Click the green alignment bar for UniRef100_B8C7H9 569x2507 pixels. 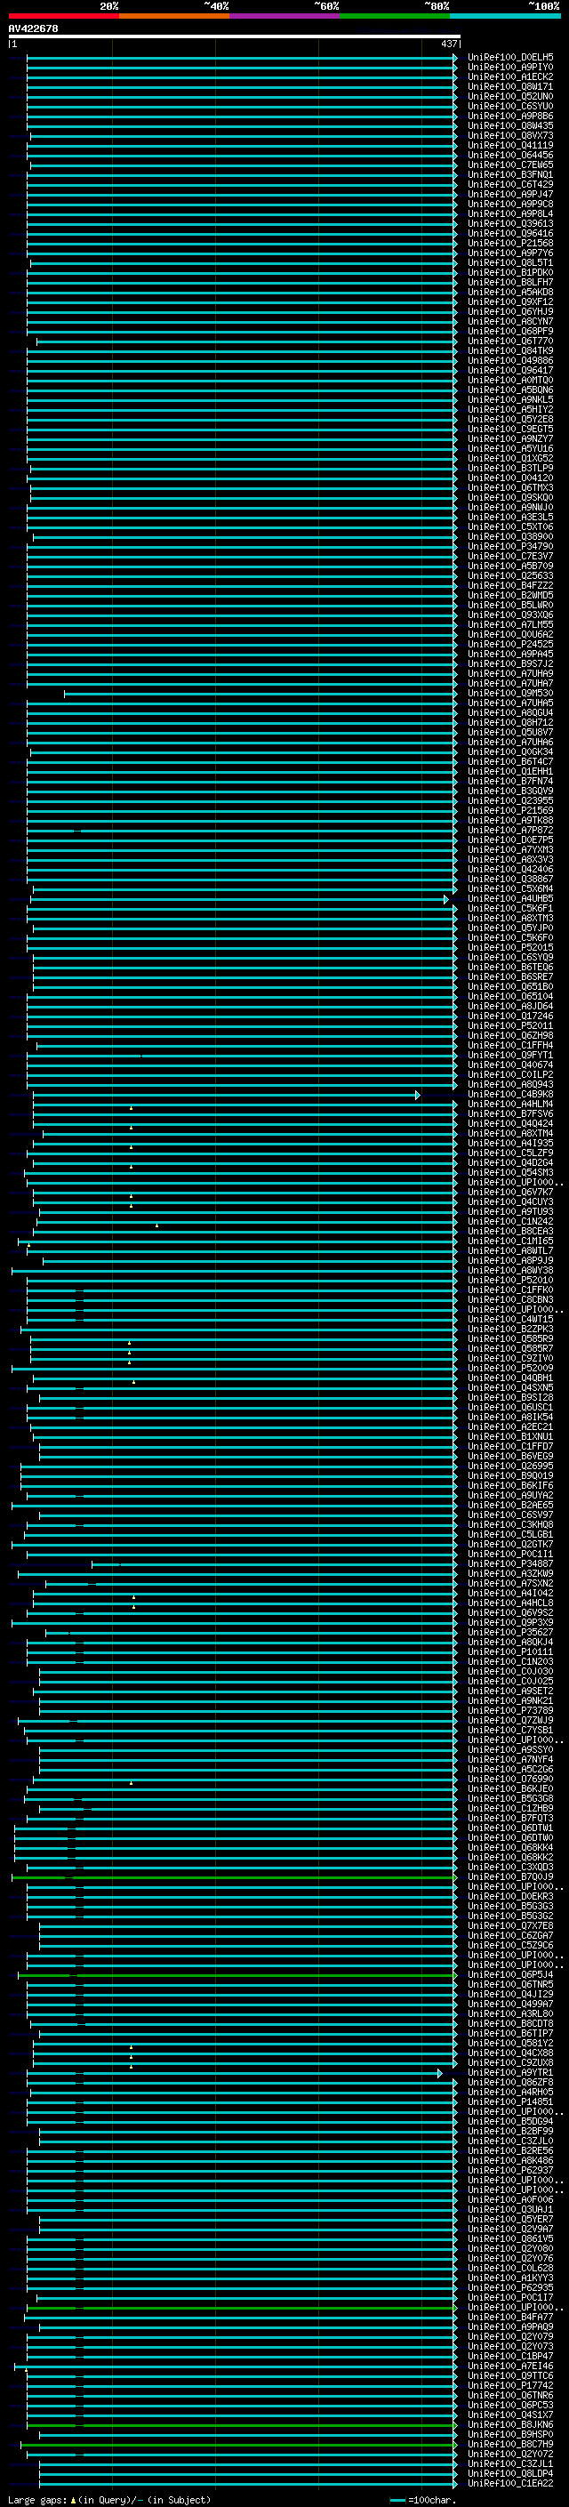(x=238, y=2444)
